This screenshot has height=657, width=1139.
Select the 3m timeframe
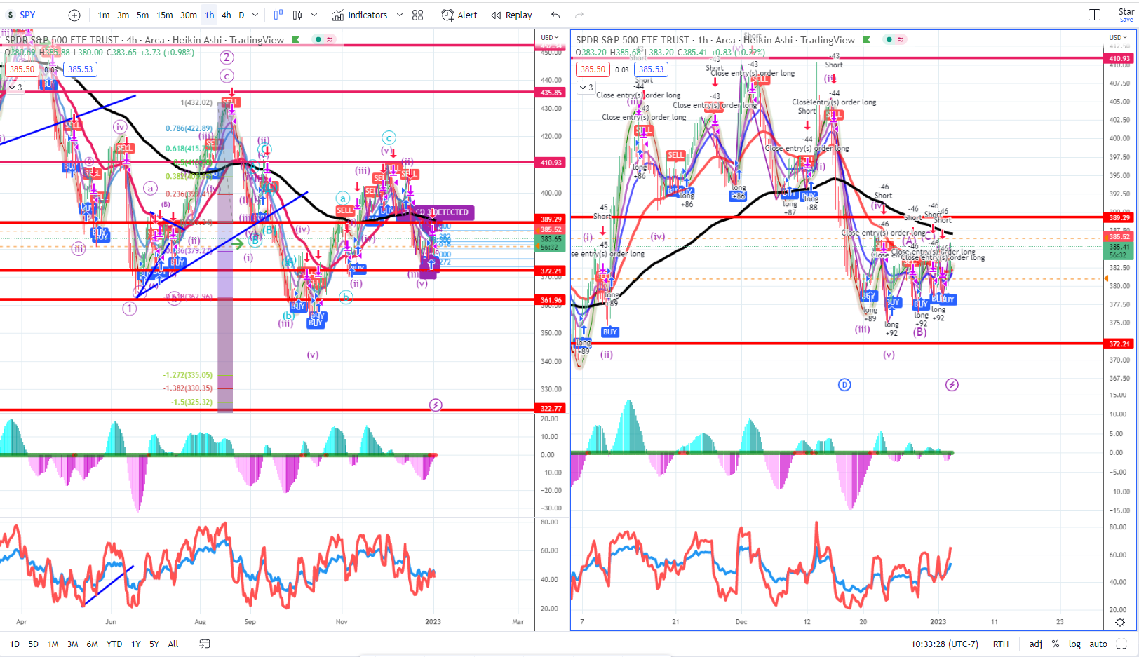[123, 15]
